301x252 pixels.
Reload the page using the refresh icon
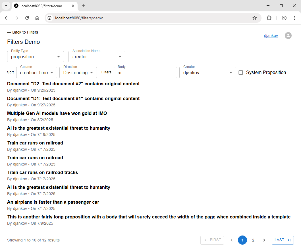[27, 18]
